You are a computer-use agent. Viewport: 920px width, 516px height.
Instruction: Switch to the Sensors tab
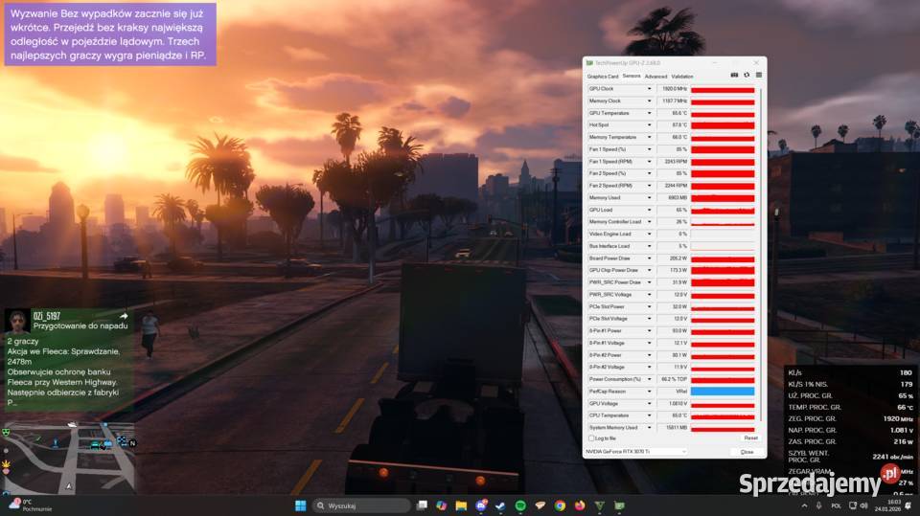[632, 77]
